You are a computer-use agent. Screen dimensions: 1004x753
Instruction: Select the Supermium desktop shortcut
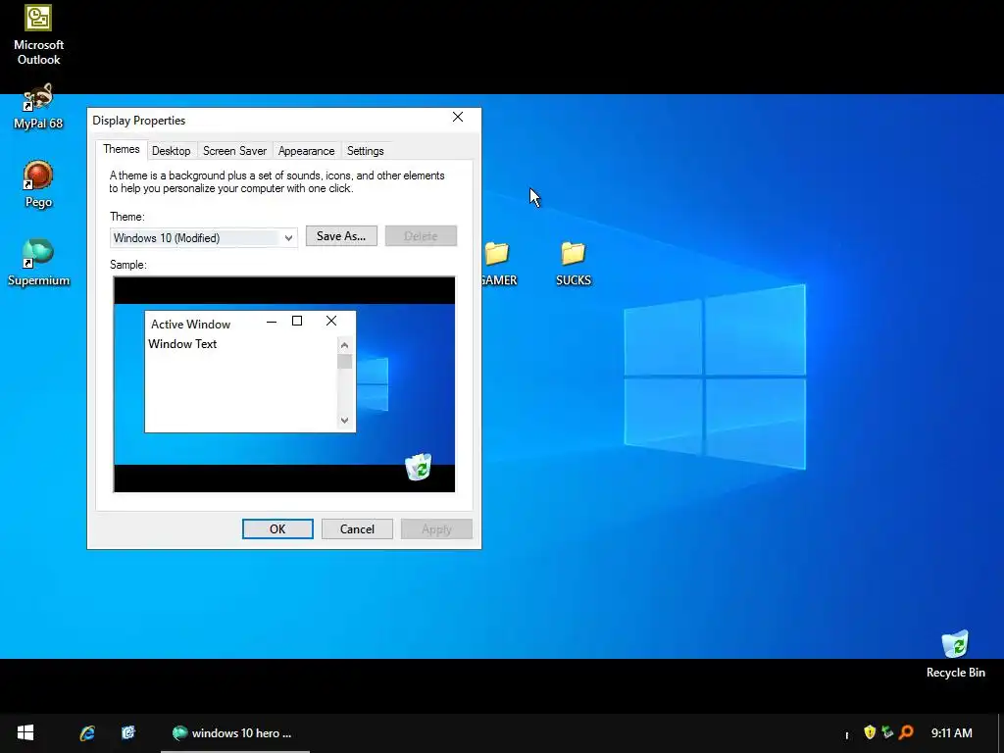pos(38,263)
